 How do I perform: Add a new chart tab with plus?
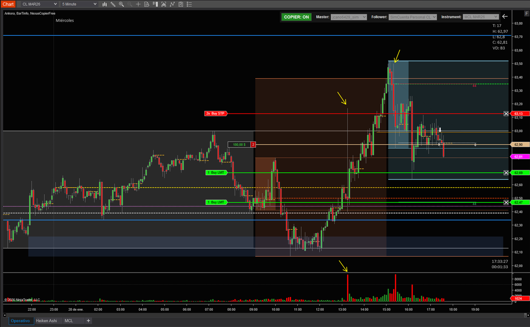pos(88,321)
